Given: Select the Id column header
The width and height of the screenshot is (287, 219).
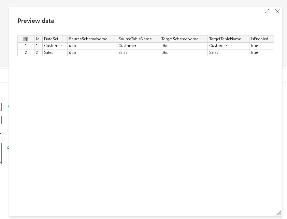Looking at the screenshot, I should coord(38,39).
